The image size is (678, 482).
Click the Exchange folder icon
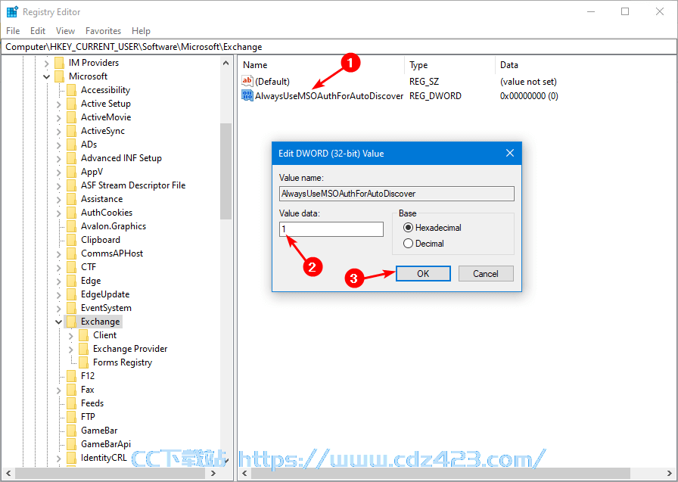pyautogui.click(x=71, y=322)
